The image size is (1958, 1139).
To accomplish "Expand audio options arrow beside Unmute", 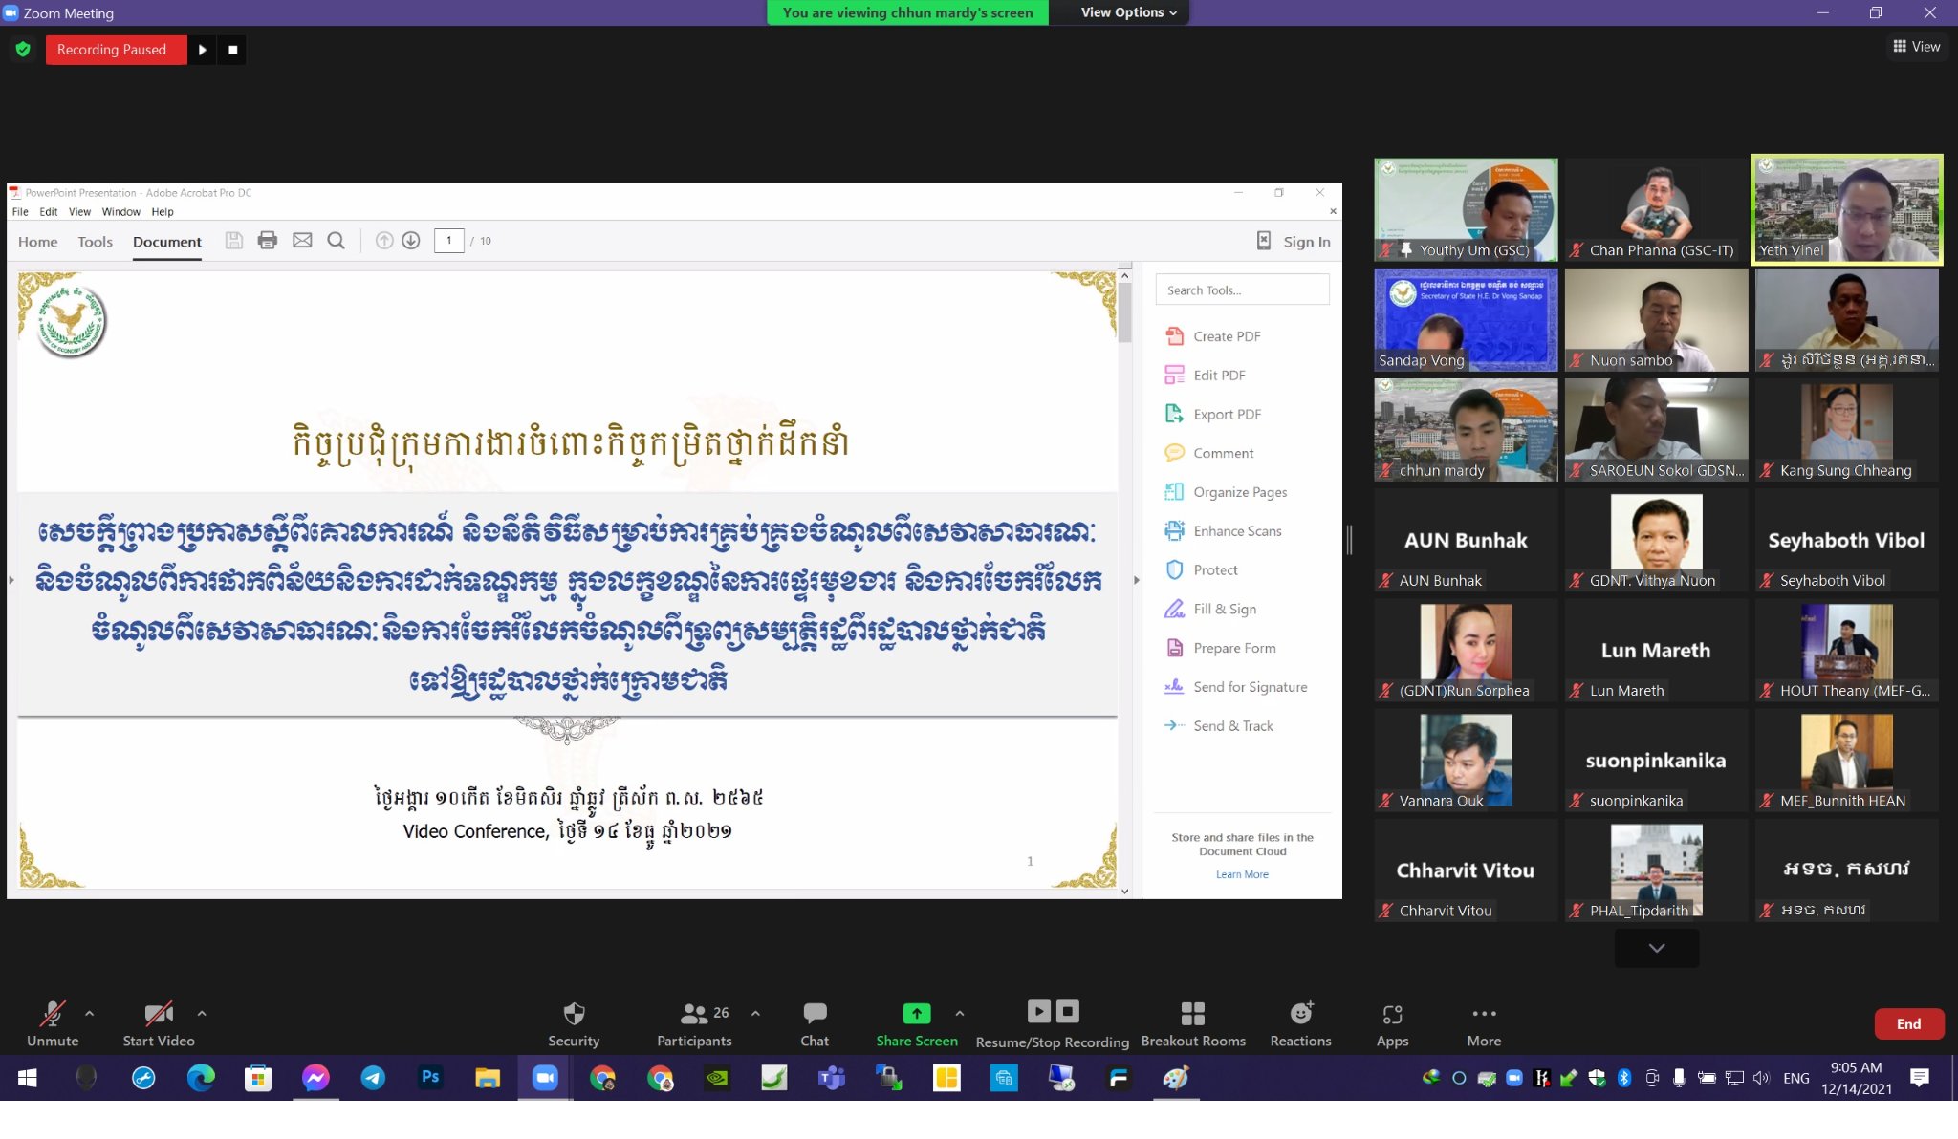I will 89,1013.
